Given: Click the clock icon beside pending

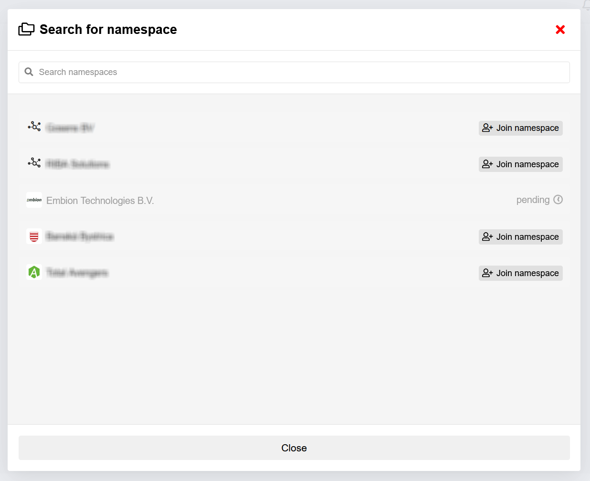Looking at the screenshot, I should [x=558, y=200].
